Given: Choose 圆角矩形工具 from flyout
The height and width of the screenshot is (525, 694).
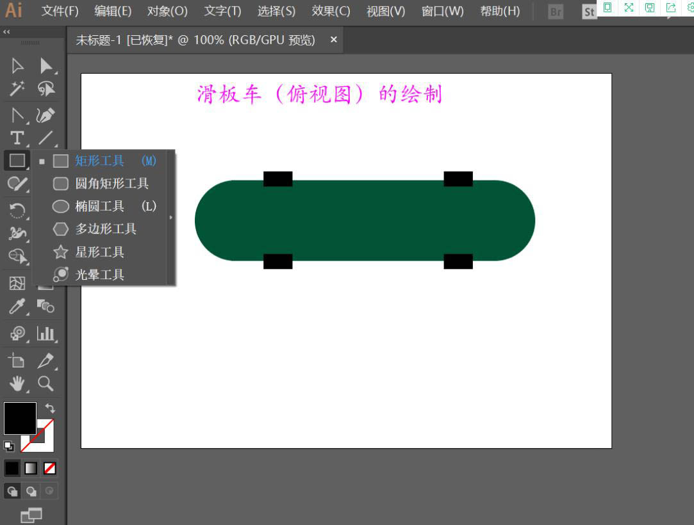Looking at the screenshot, I should point(105,184).
